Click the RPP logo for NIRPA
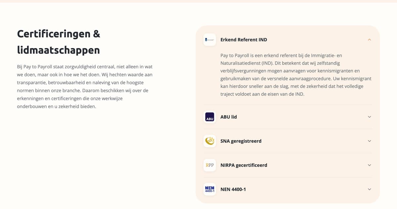This screenshot has width=397, height=209. click(210, 165)
